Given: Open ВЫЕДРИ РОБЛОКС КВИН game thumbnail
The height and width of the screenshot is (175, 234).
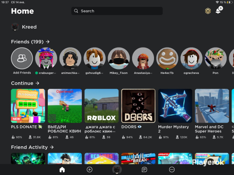Looking at the screenshot, I should 65,106.
